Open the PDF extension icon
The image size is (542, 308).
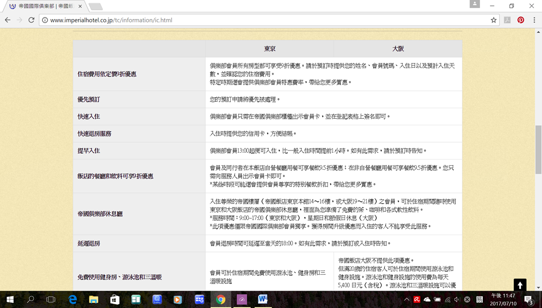(x=507, y=20)
